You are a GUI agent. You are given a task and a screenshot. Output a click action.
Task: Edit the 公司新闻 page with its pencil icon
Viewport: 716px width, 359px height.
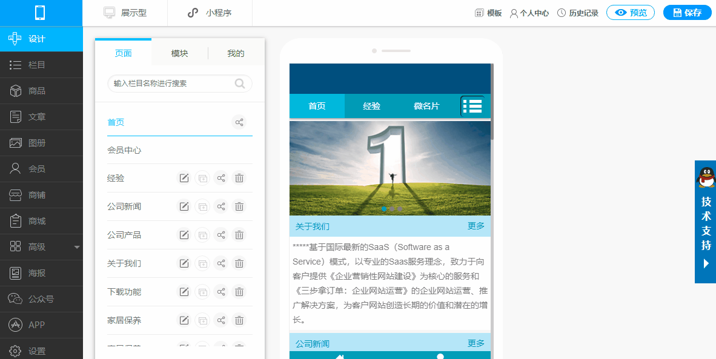[x=184, y=206]
